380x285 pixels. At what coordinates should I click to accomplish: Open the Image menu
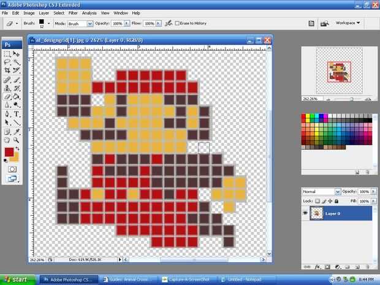29,13
